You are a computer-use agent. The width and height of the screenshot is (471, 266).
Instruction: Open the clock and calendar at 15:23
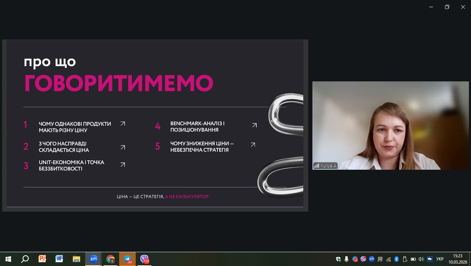458,259
